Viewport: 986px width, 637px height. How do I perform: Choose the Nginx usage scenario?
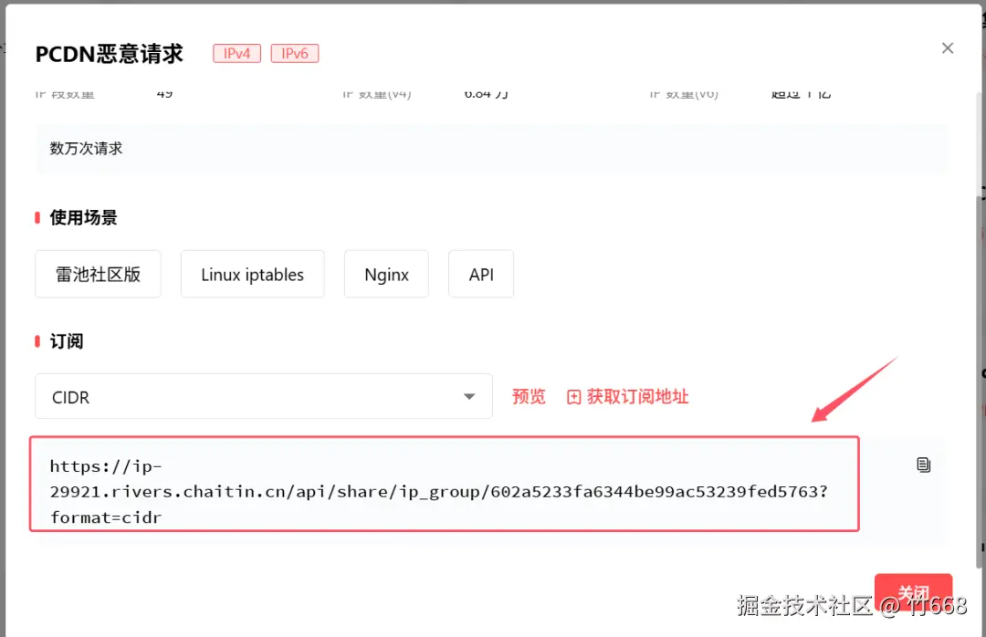click(385, 274)
